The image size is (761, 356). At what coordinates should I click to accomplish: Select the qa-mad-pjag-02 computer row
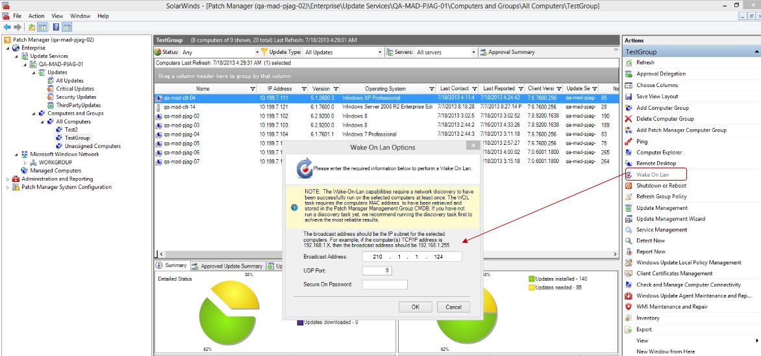pyautogui.click(x=387, y=116)
